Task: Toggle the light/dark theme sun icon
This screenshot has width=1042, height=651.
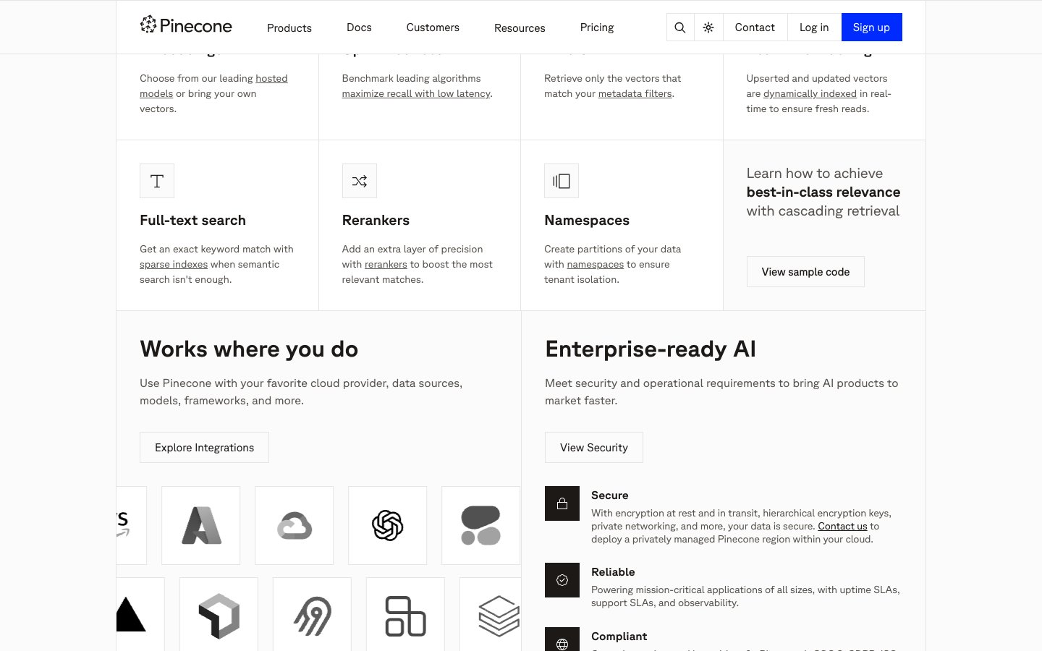Action: pyautogui.click(x=708, y=27)
